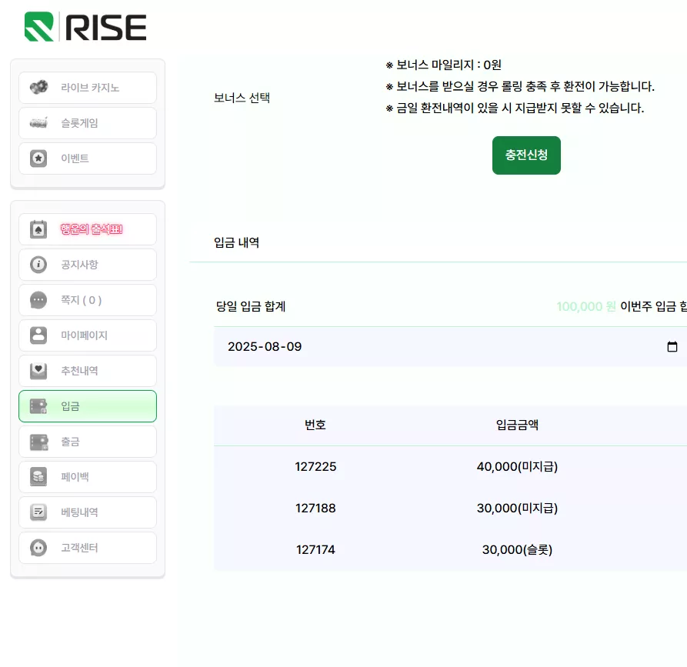Select the event star icon

point(38,158)
